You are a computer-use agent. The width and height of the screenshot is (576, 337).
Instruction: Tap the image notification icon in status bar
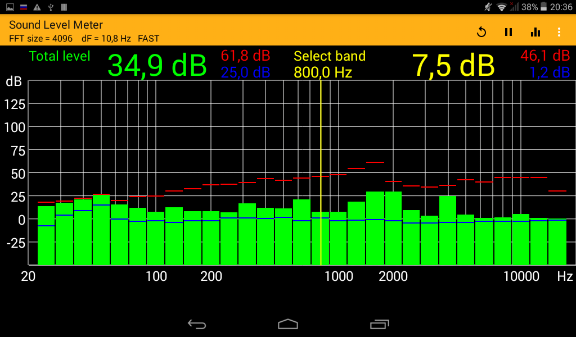(10, 7)
